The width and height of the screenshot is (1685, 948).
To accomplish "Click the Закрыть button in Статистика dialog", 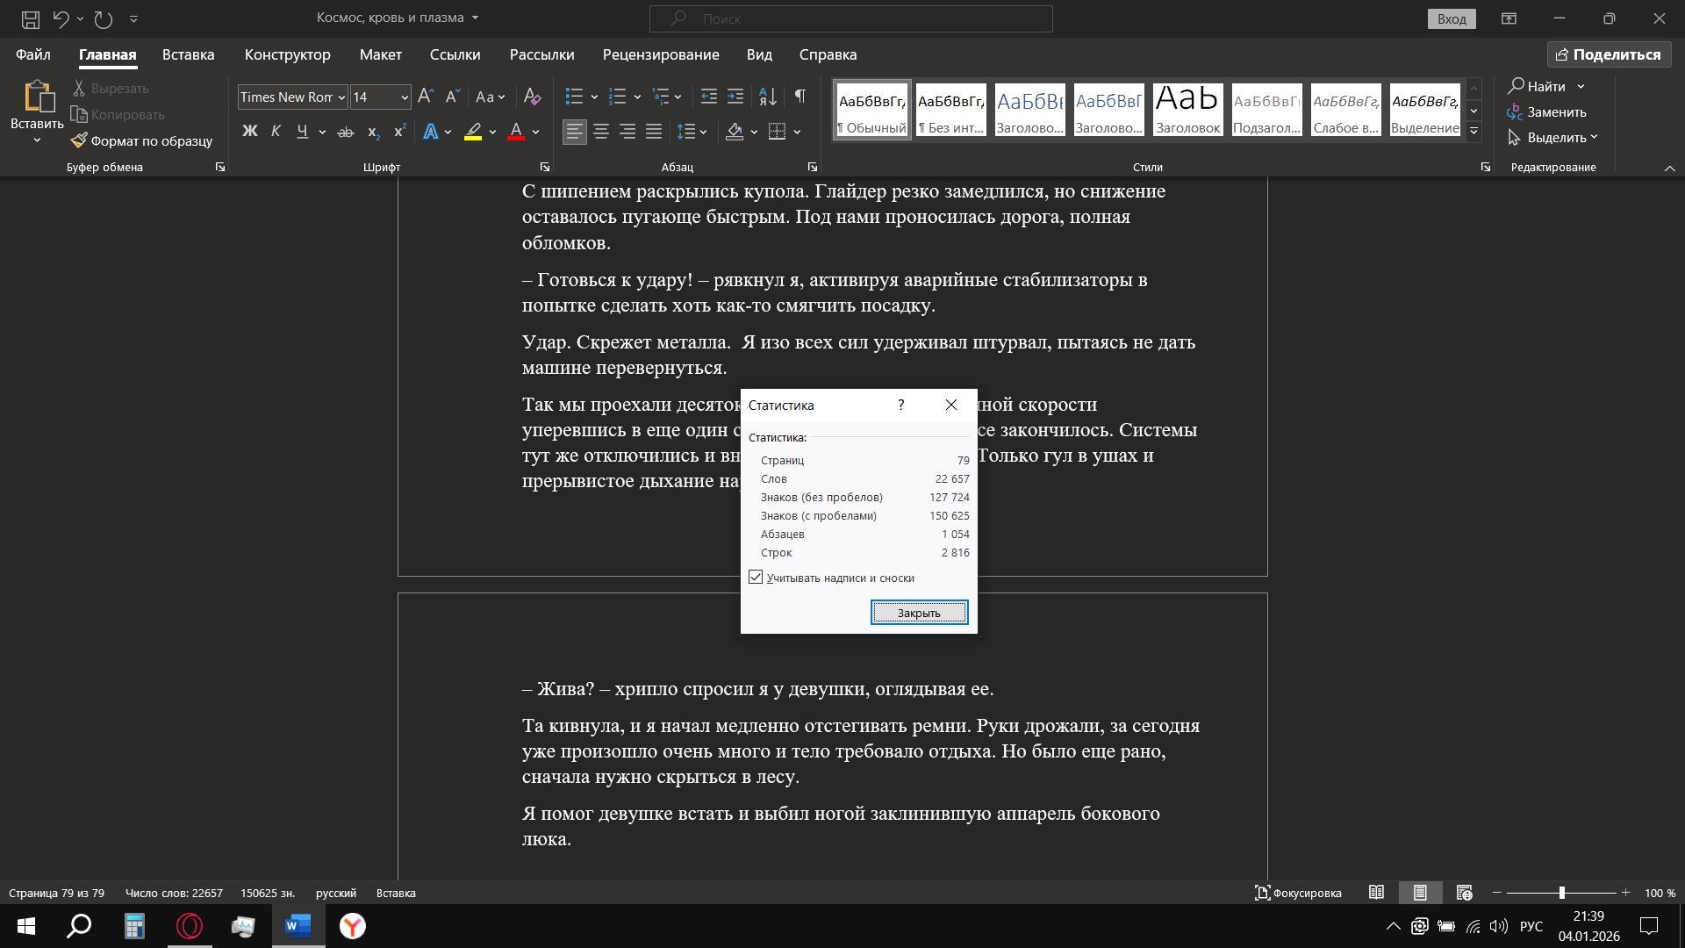I will pyautogui.click(x=919, y=613).
